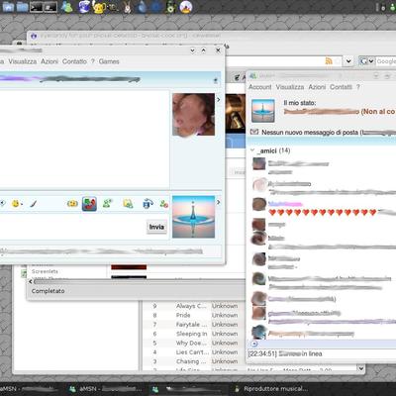Select 'Always C...' track in music player
Screen dimensions: 396x396
[x=191, y=306]
